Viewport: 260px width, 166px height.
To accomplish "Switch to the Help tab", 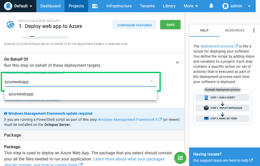I will click(204, 30).
